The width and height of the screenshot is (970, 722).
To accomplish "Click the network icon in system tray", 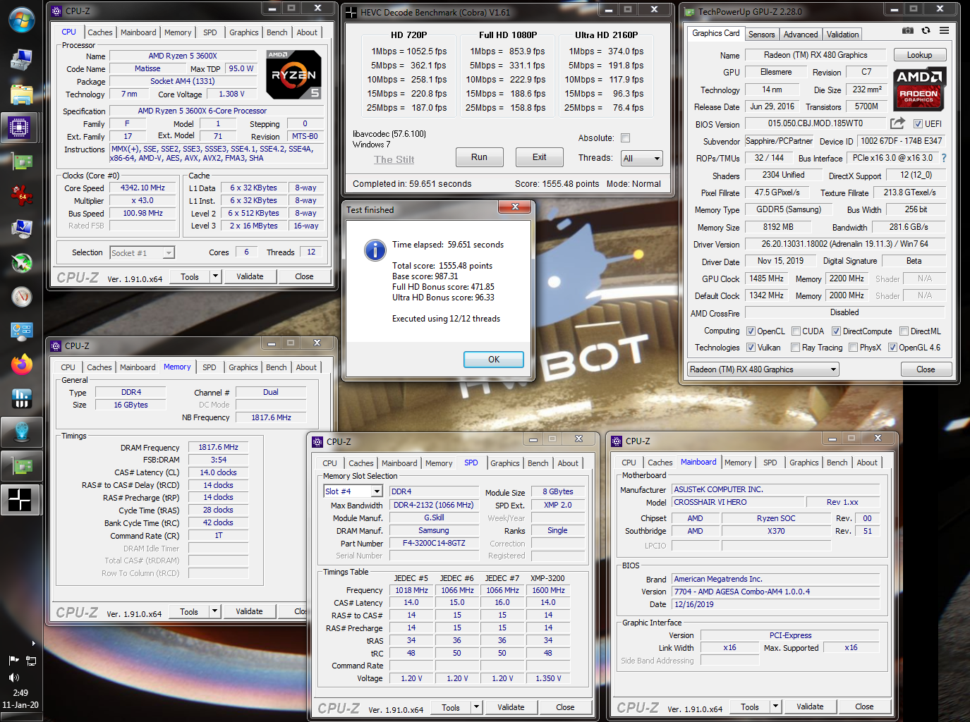I will (x=31, y=661).
